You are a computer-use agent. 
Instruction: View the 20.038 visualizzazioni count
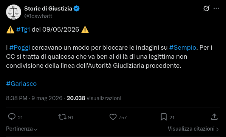pos(94,98)
